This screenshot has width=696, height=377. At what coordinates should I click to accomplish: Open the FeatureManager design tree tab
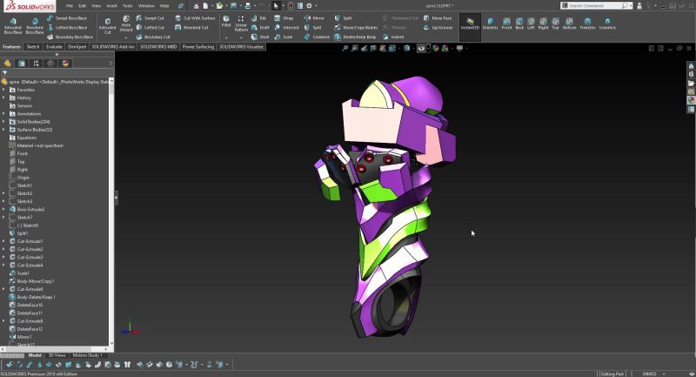(7, 64)
